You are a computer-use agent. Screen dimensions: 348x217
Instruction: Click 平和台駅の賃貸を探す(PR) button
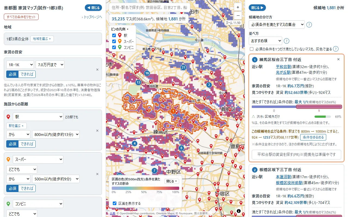click(x=296, y=154)
